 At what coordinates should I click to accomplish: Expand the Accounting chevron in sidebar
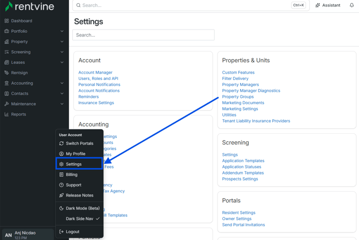click(x=62, y=83)
